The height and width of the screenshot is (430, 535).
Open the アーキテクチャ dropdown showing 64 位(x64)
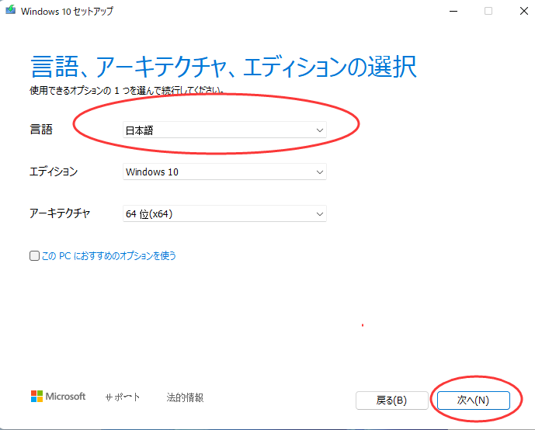pyautogui.click(x=224, y=213)
